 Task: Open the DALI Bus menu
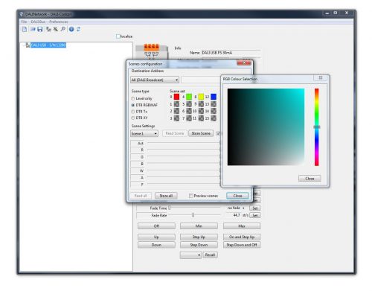(x=38, y=22)
